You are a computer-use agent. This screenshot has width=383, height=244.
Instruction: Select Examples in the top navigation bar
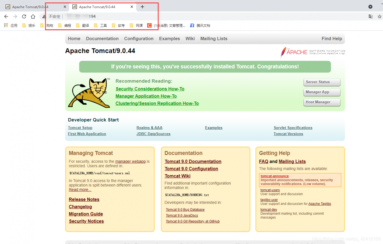(169, 39)
